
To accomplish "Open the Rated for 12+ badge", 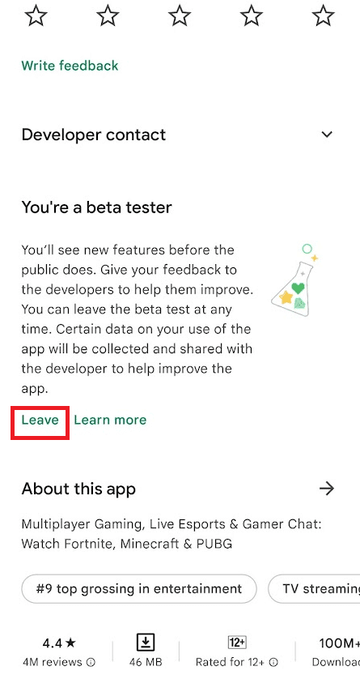I will [236, 642].
